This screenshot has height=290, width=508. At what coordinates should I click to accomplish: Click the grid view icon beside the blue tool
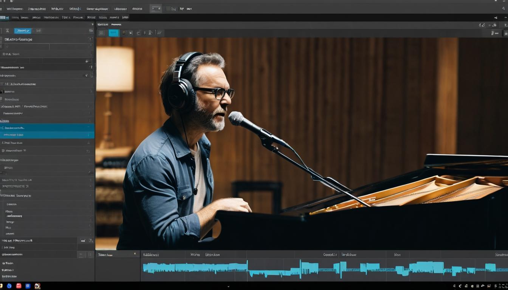(124, 33)
